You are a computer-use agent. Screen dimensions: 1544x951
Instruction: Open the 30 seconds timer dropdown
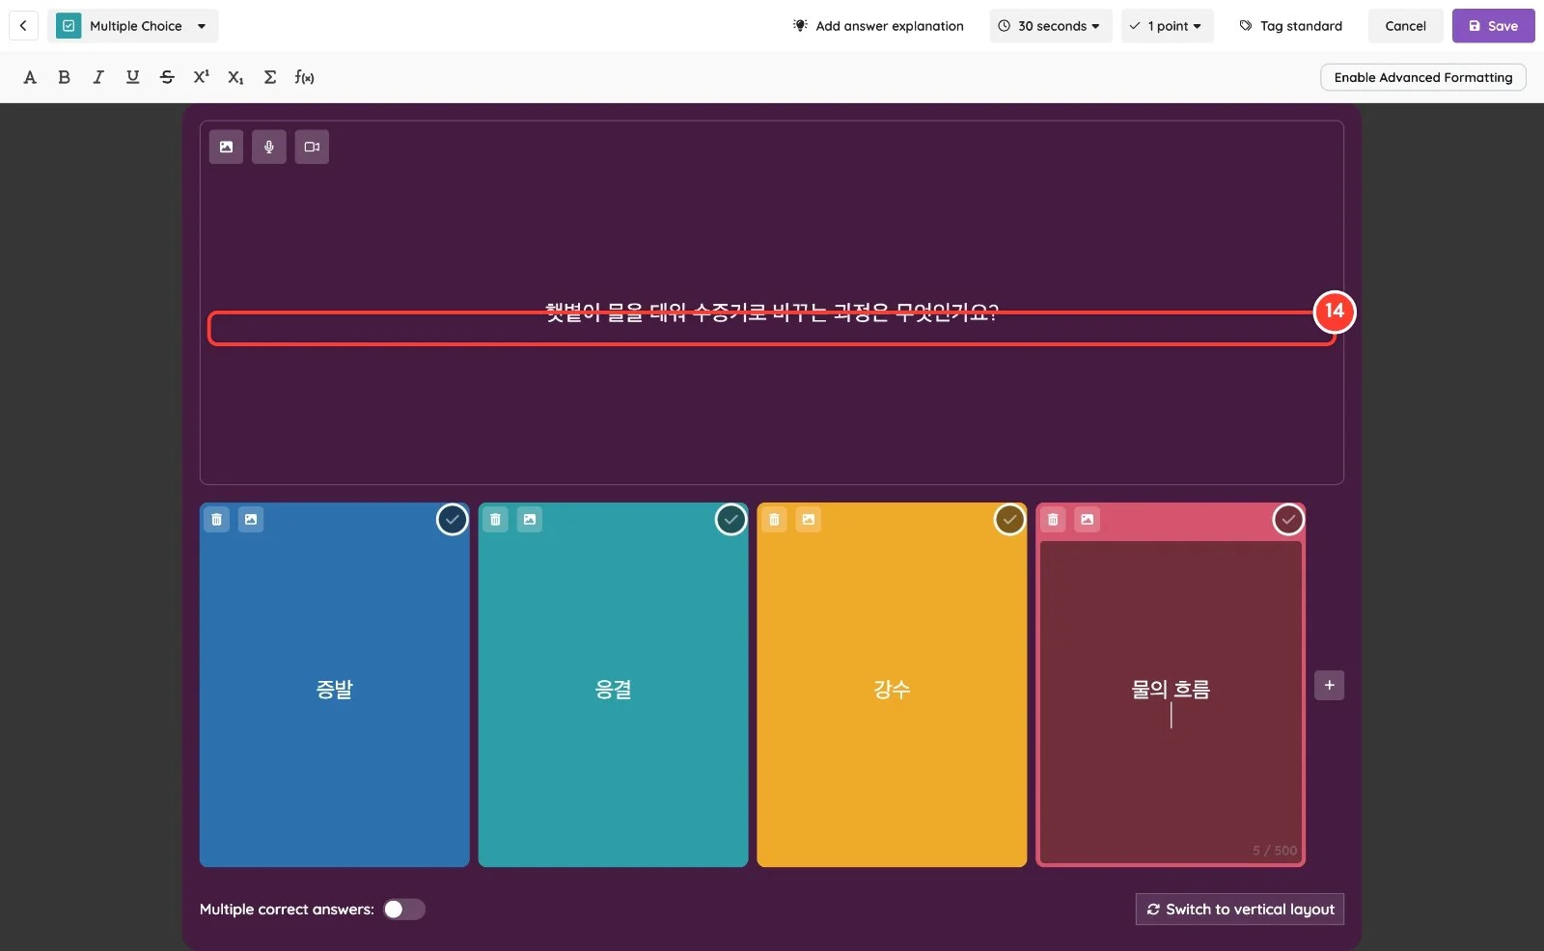click(1050, 26)
